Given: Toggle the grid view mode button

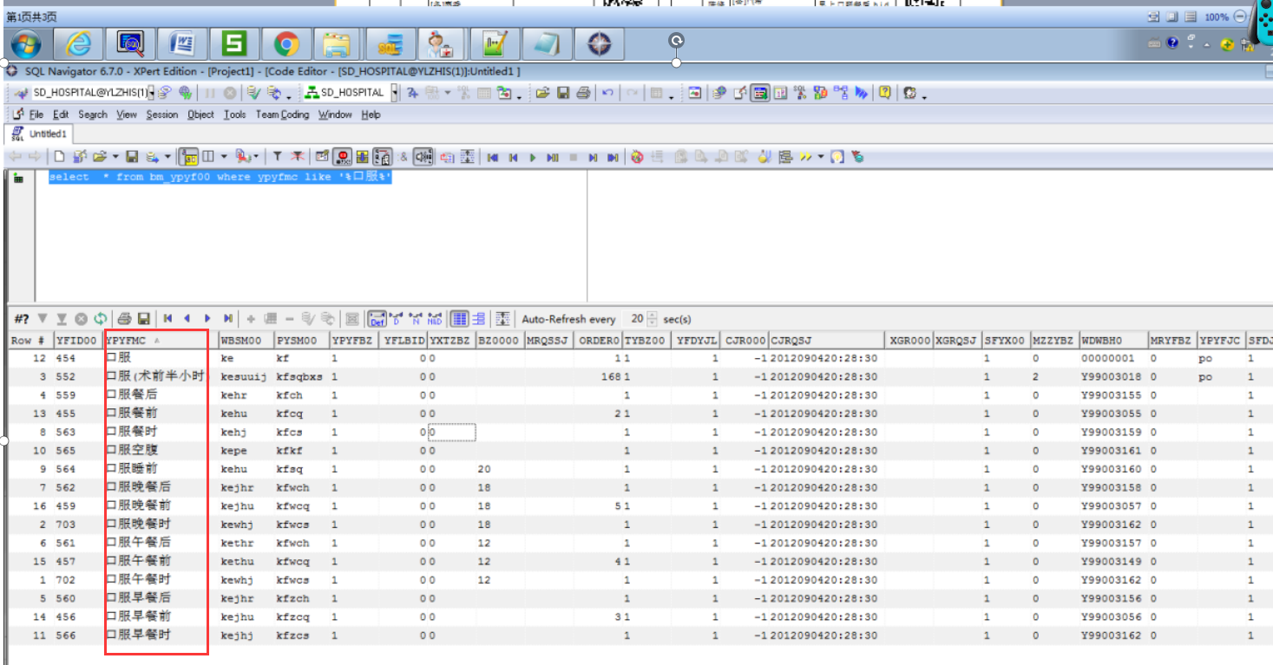Looking at the screenshot, I should [x=459, y=319].
